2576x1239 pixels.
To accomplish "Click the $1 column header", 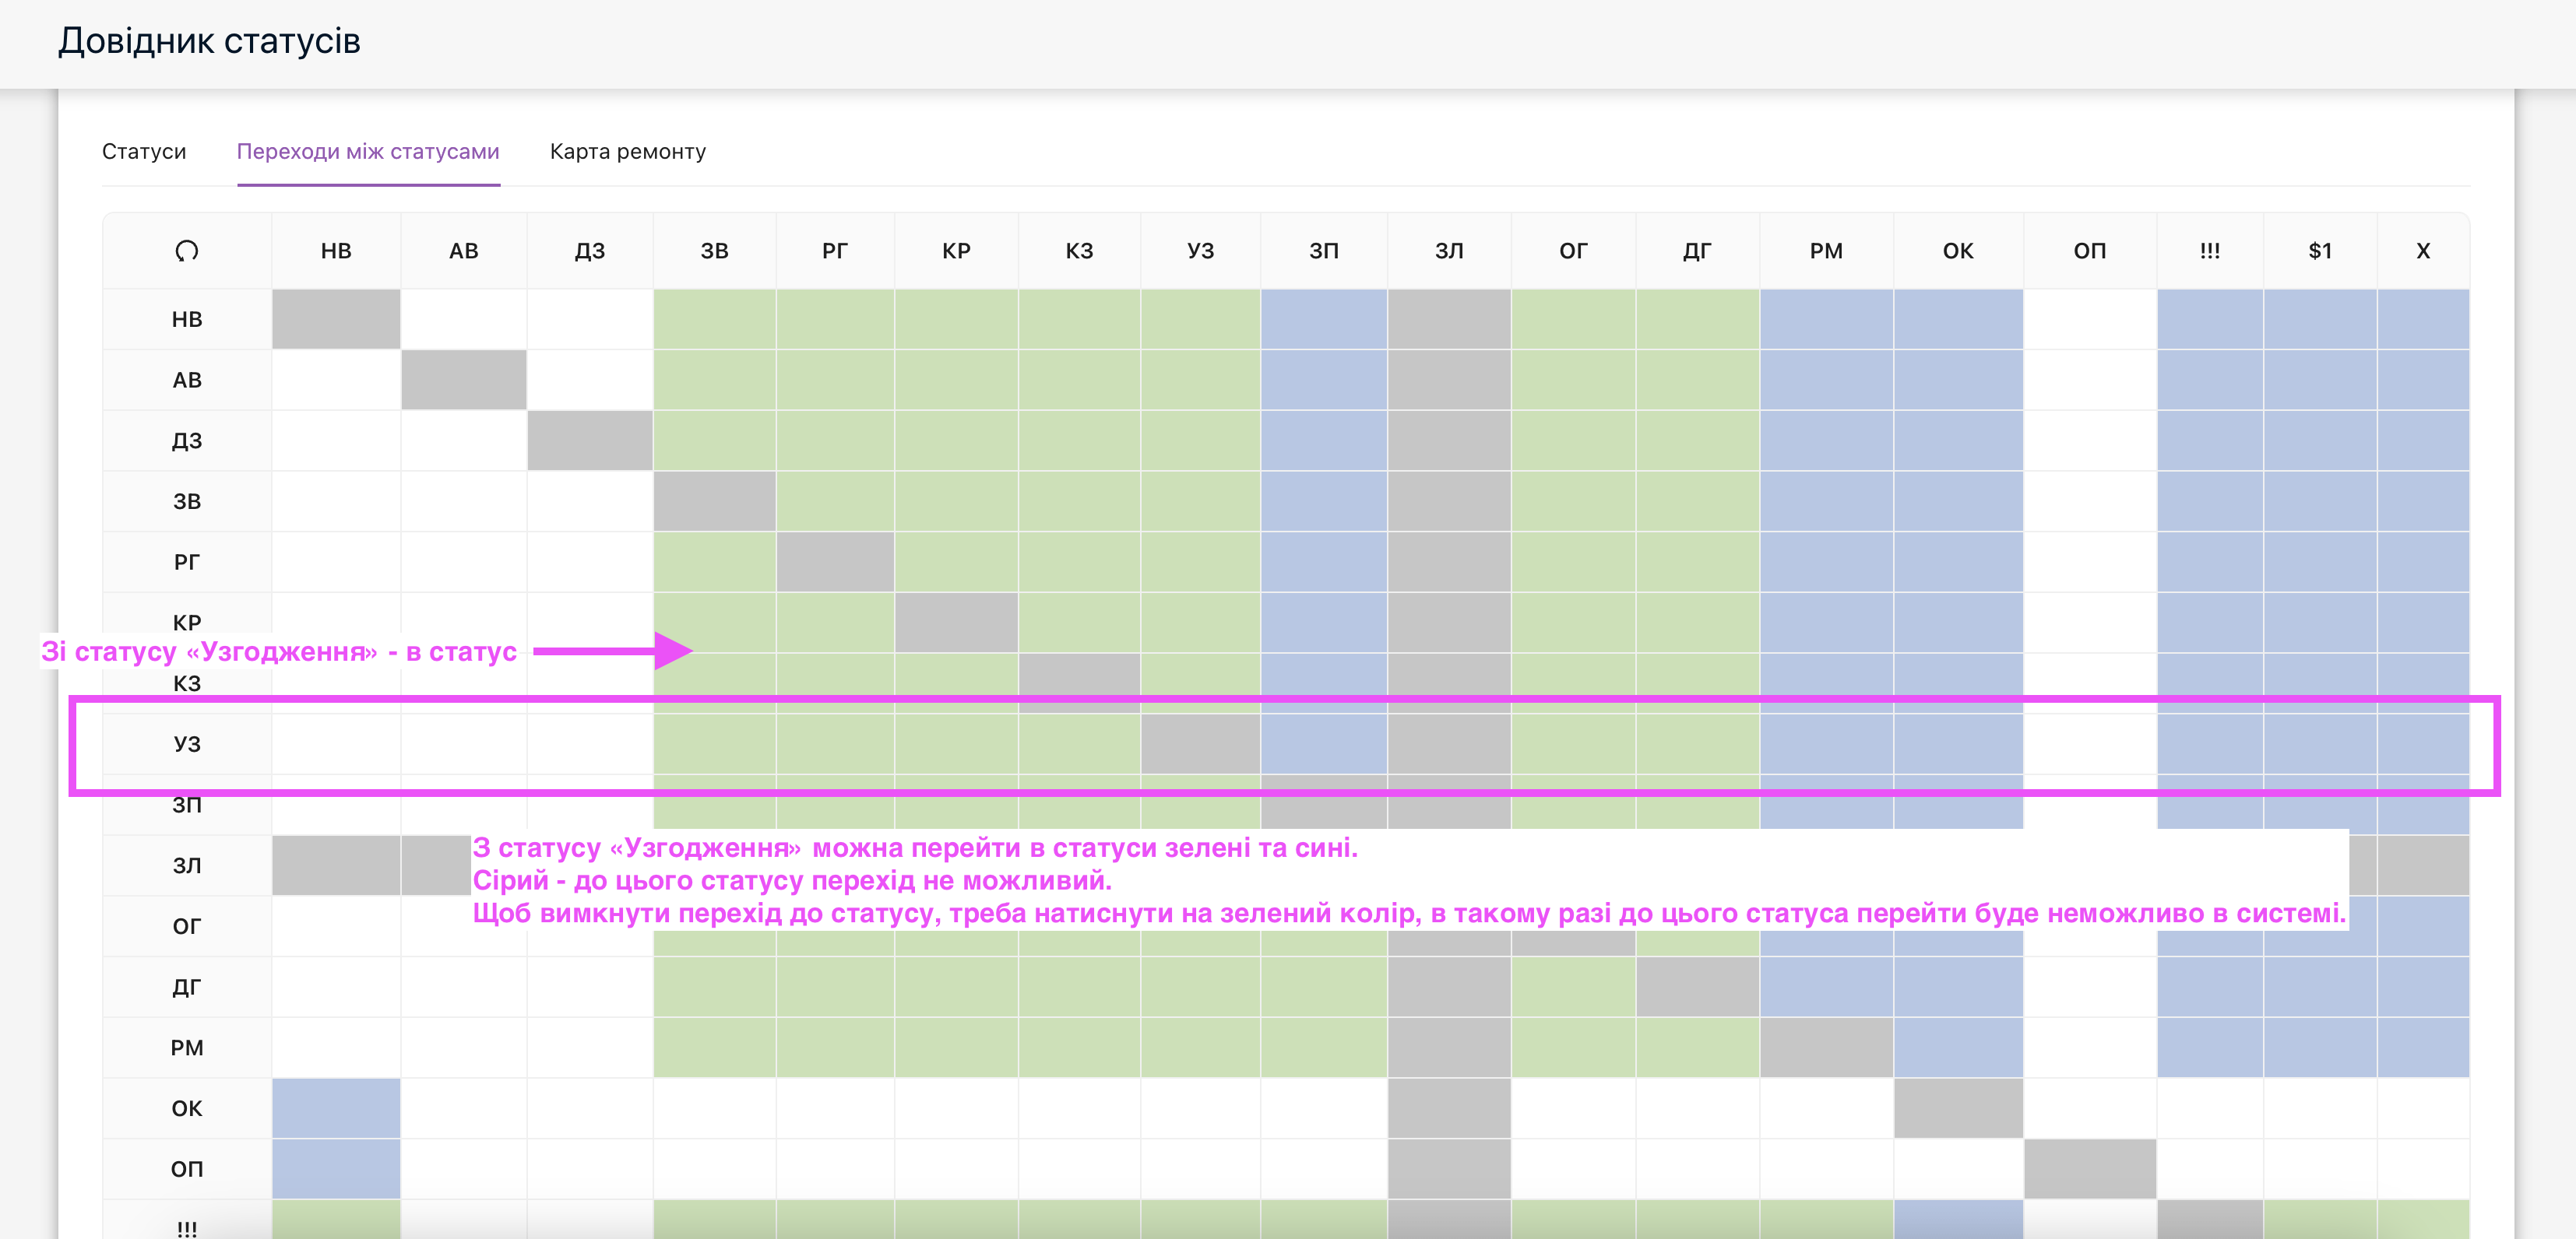I will (x=2319, y=251).
